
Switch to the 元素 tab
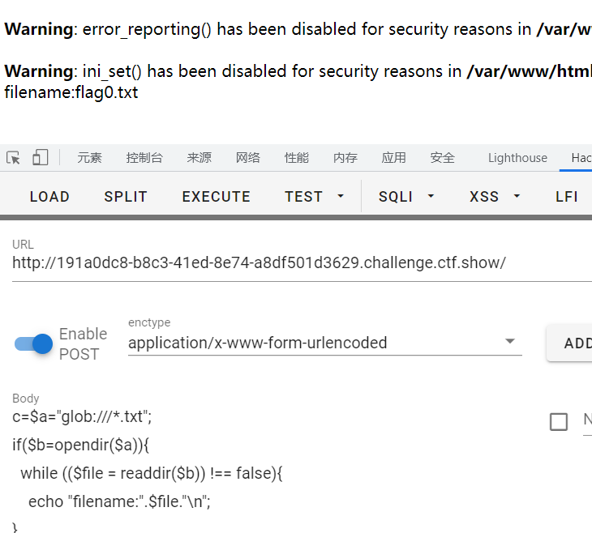click(90, 158)
